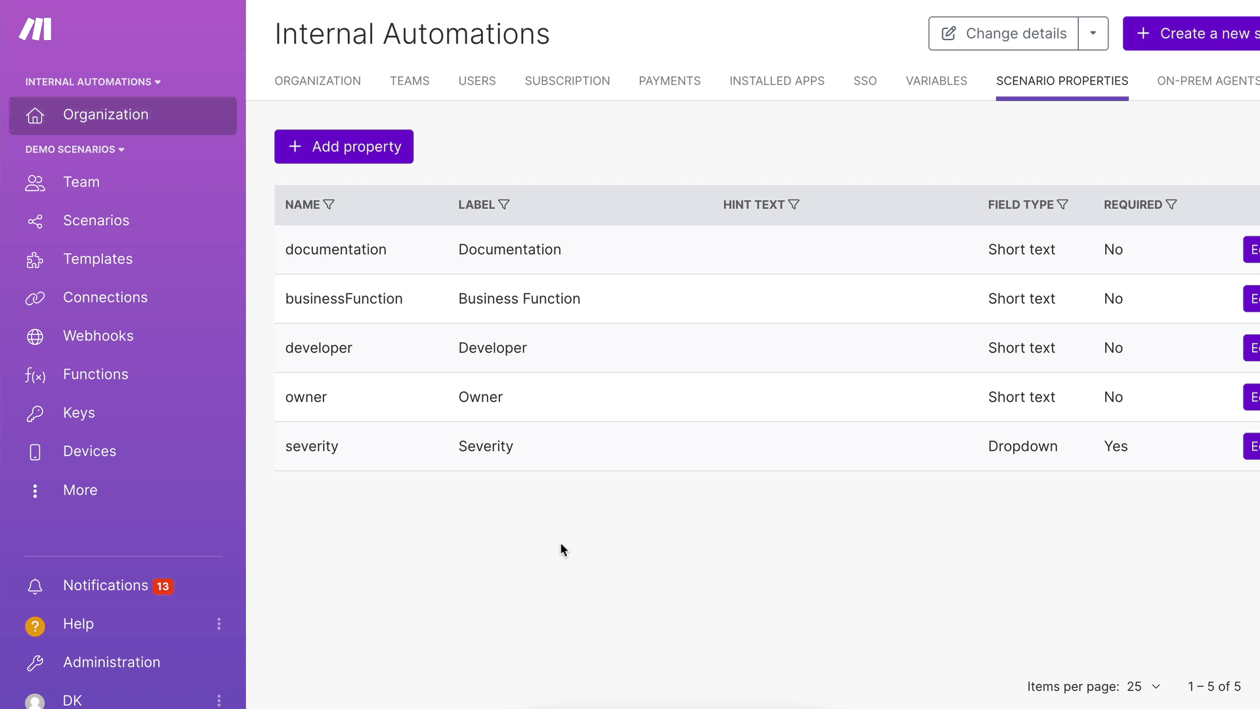Click the Make logo icon
This screenshot has height=709, width=1260.
[35, 30]
